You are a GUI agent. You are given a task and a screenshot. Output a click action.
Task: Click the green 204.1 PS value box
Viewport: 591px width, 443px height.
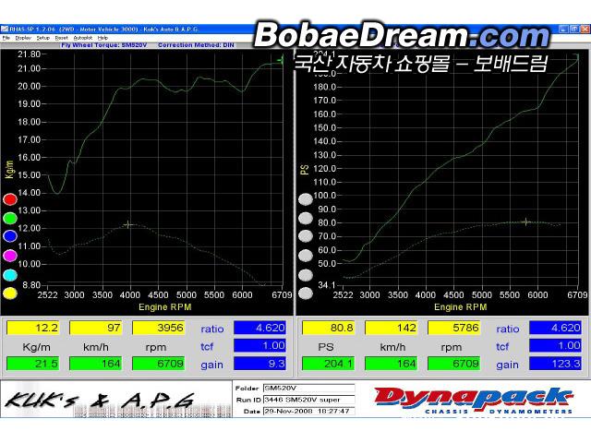[x=329, y=364]
